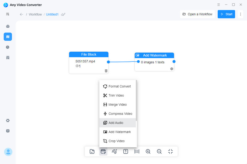Open the task list sidebar icon
The image size is (247, 164).
click(x=8, y=58)
